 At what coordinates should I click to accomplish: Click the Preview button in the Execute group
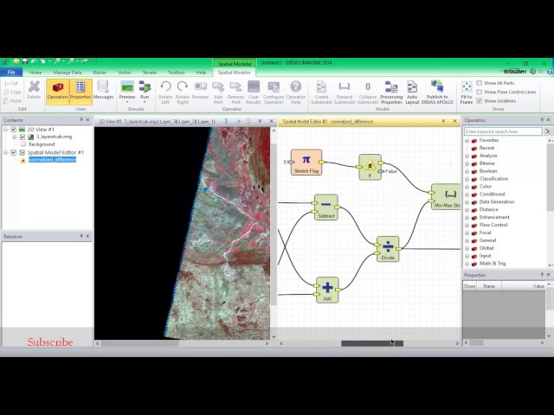point(127,90)
